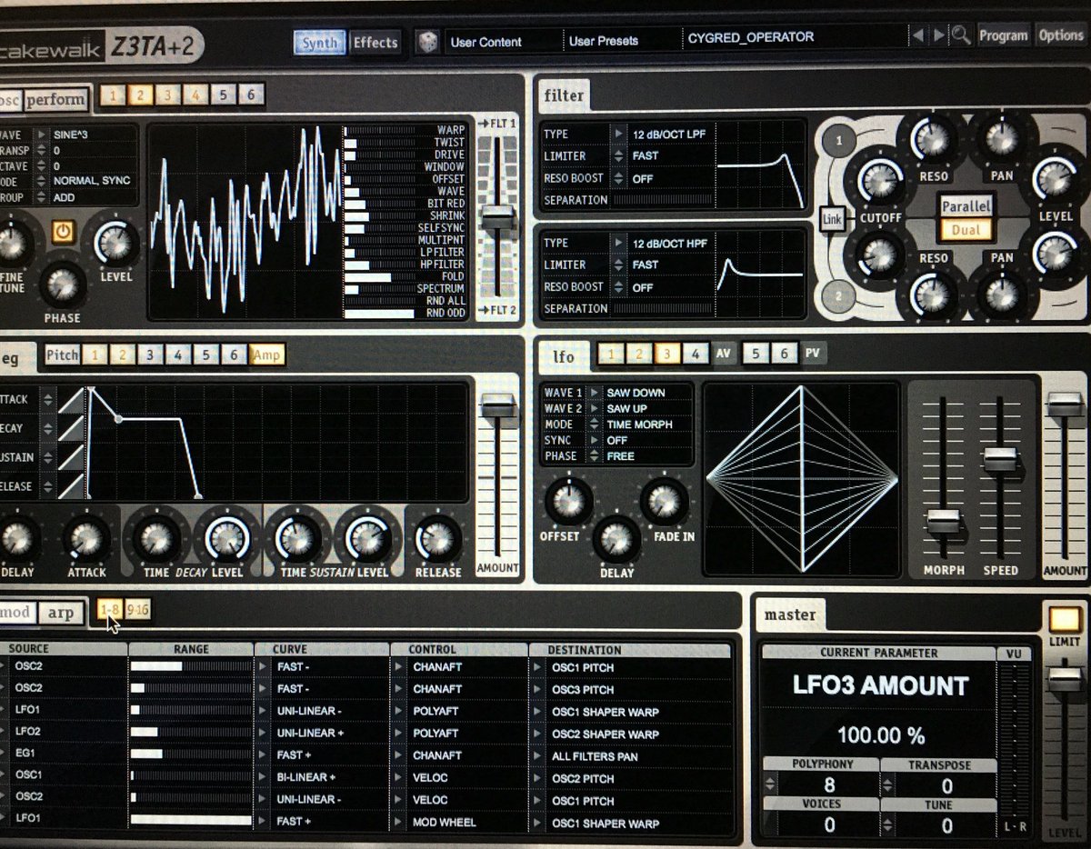Open the Program menu
This screenshot has height=849, width=1091.
pyautogui.click(x=1004, y=36)
